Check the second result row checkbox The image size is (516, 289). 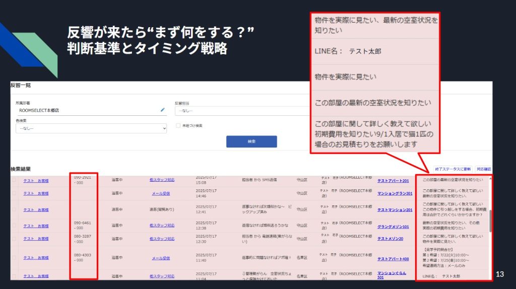(14, 193)
